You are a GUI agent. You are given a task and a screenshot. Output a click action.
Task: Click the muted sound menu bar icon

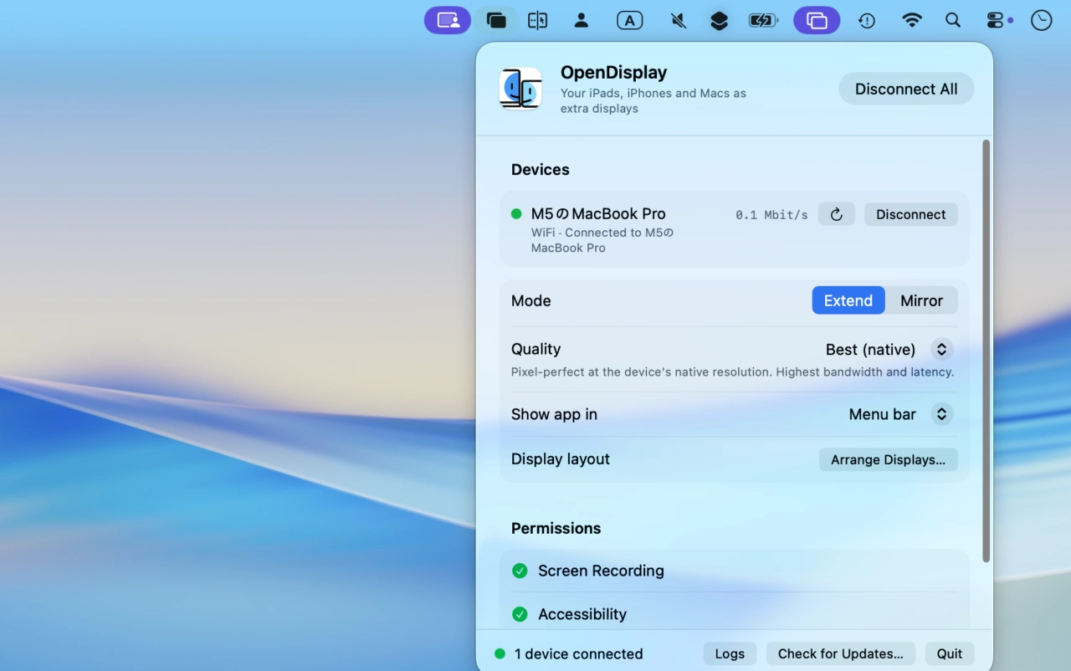(x=679, y=20)
